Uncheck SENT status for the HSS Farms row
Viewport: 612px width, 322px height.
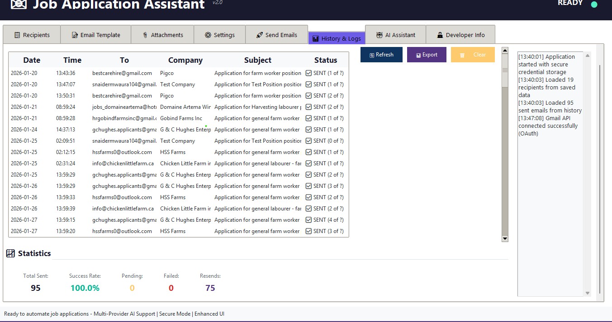click(308, 152)
